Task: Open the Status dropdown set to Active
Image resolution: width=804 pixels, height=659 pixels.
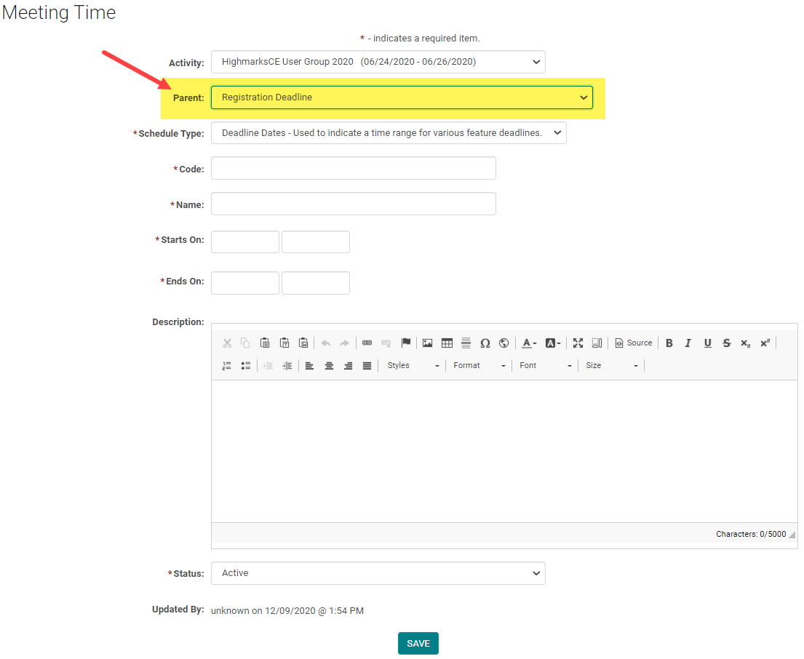Action: pyautogui.click(x=378, y=573)
